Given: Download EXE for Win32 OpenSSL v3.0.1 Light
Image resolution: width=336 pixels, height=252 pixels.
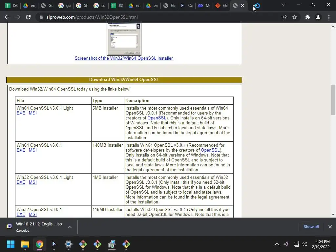Looking at the screenshot, I should point(21,182).
